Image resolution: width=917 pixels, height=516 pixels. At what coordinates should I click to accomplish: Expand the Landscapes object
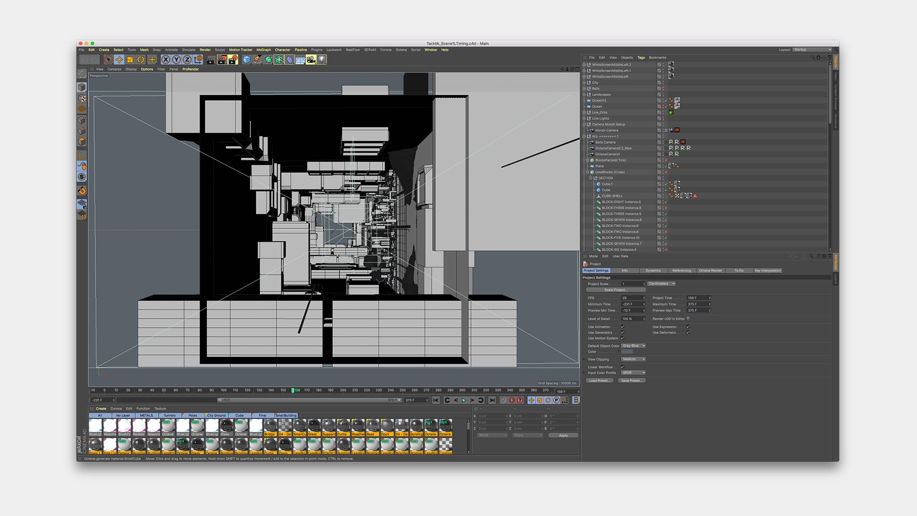click(584, 95)
